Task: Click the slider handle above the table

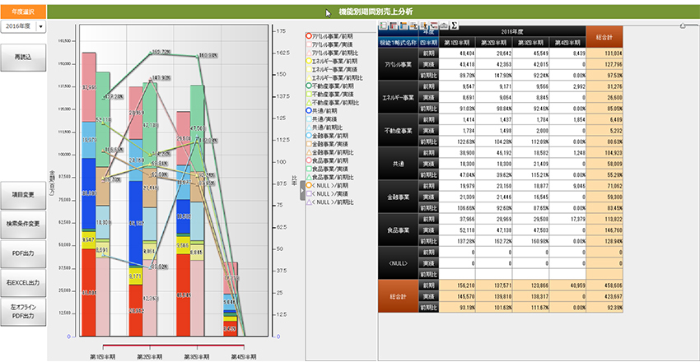Action: coord(683,26)
